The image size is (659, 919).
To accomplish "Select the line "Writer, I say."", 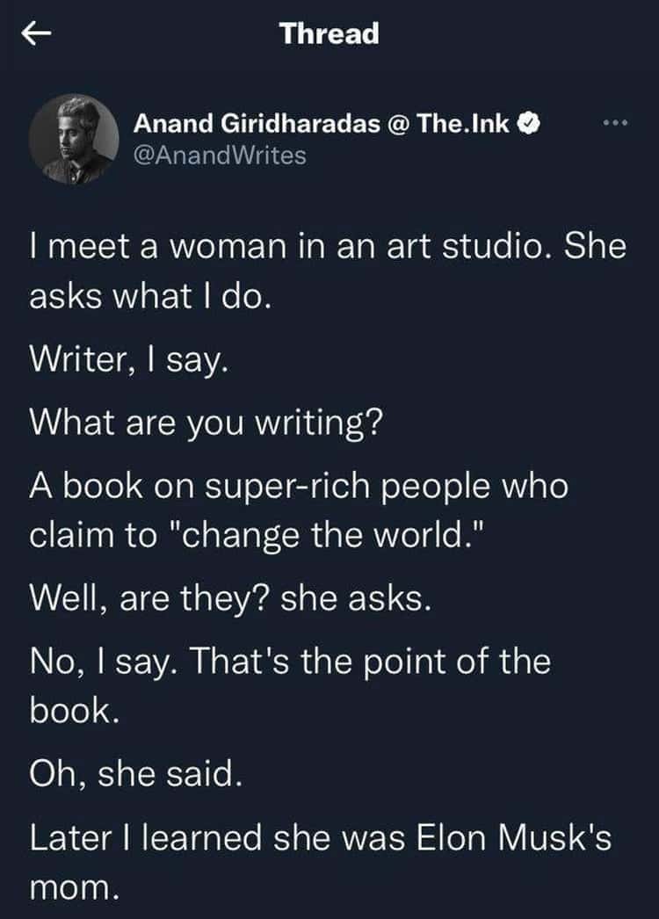I will [128, 359].
